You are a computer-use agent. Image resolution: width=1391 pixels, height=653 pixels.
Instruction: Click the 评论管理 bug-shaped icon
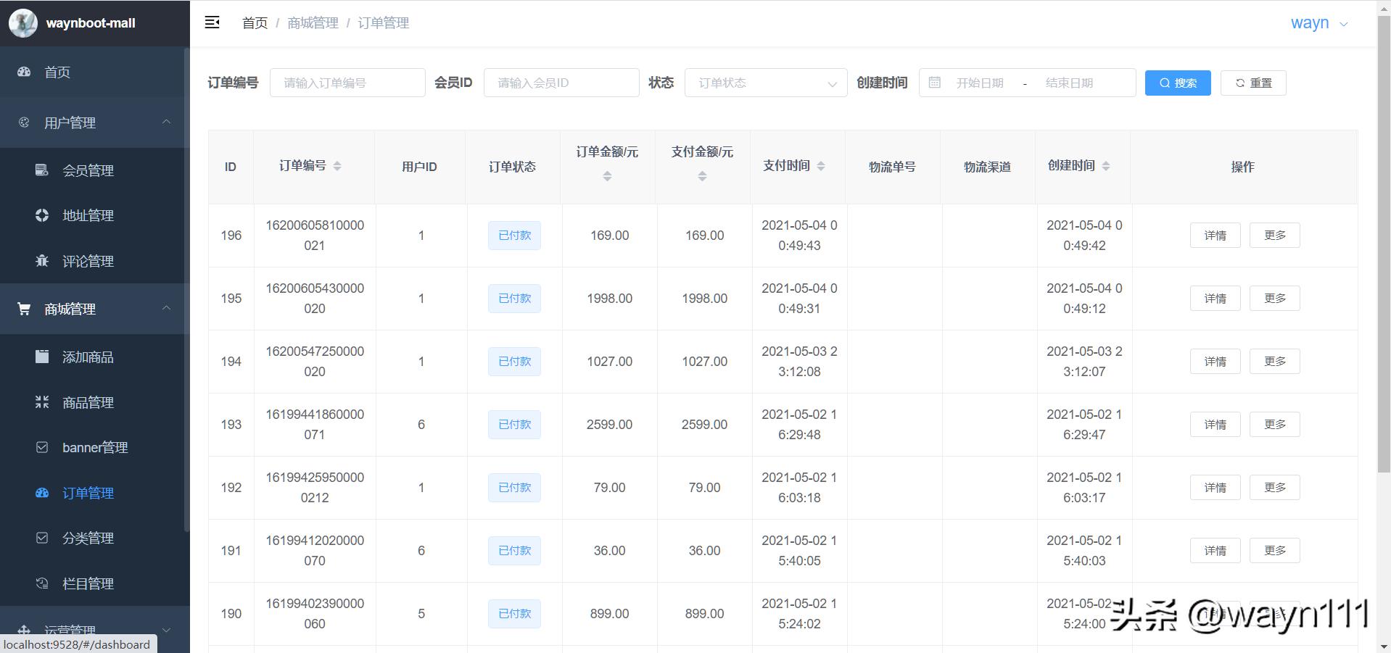pos(42,261)
